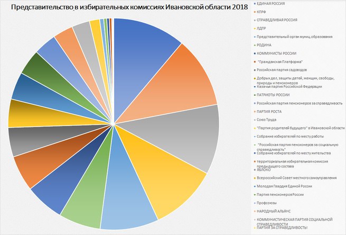This screenshot has width=346, height=235.
Task: Select the ЕДИНАЯ РОССИЯ legend entry
Action: point(269,4)
